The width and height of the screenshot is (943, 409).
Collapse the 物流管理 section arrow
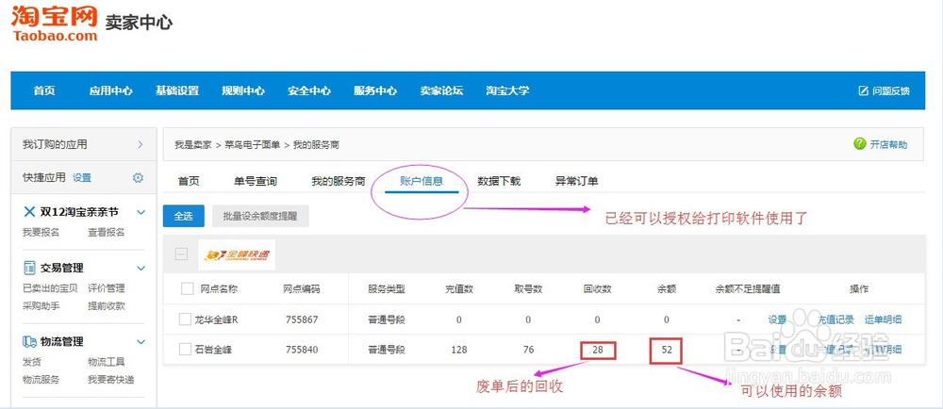[141, 342]
